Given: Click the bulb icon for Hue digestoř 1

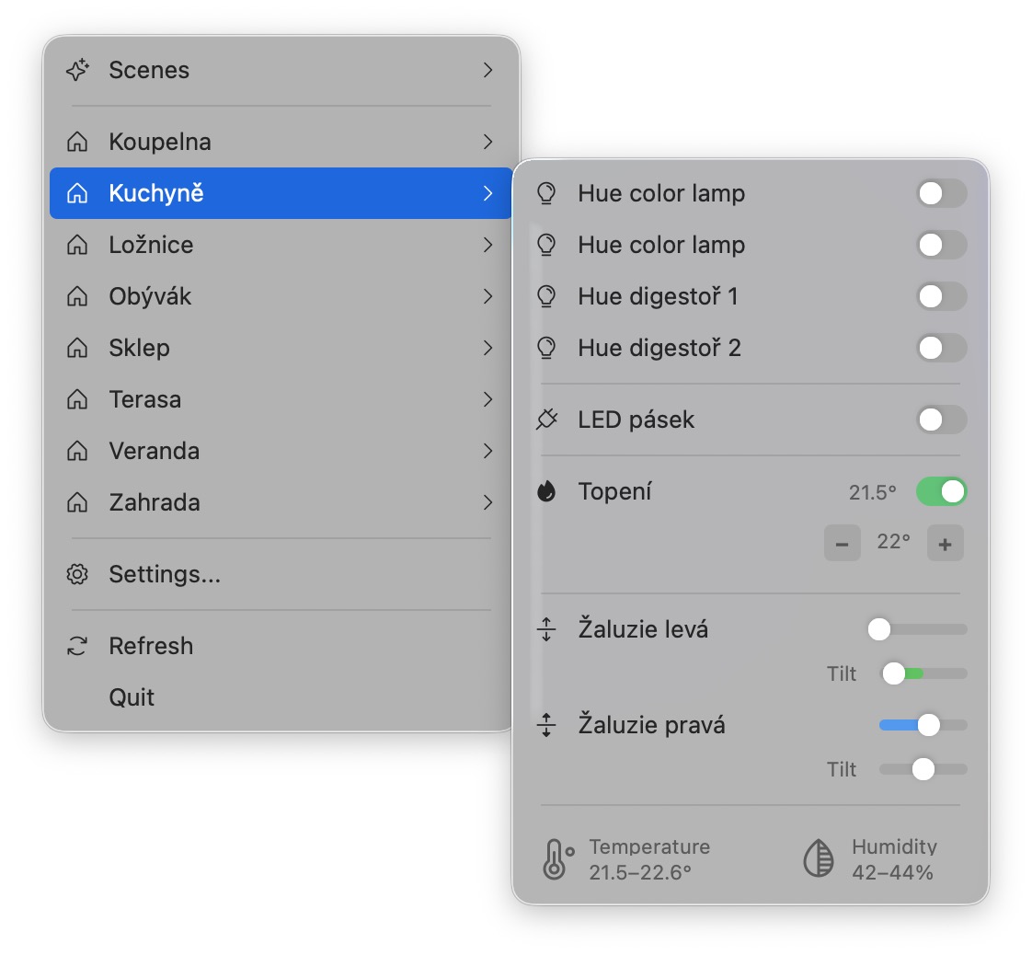Looking at the screenshot, I should click(546, 296).
